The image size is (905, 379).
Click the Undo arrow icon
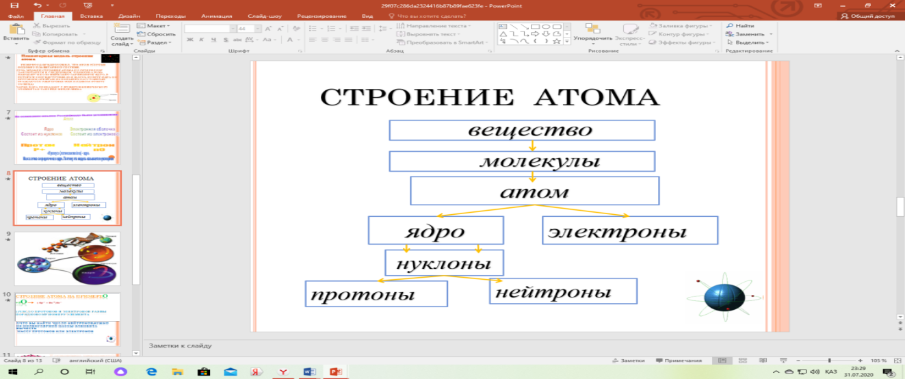click(x=38, y=5)
